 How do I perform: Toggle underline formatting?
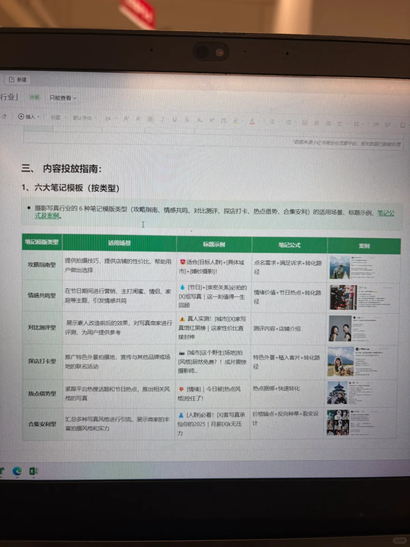[175, 120]
